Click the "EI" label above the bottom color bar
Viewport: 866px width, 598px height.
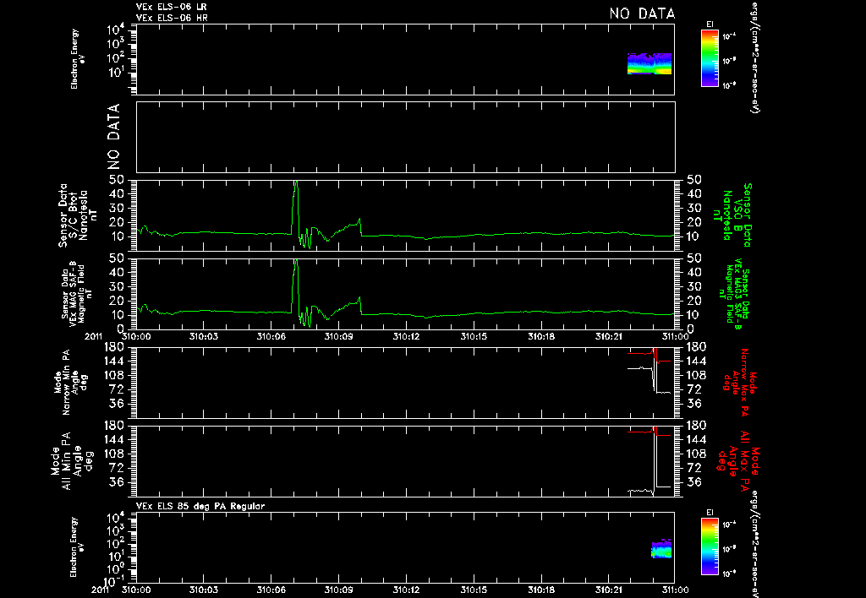(710, 513)
